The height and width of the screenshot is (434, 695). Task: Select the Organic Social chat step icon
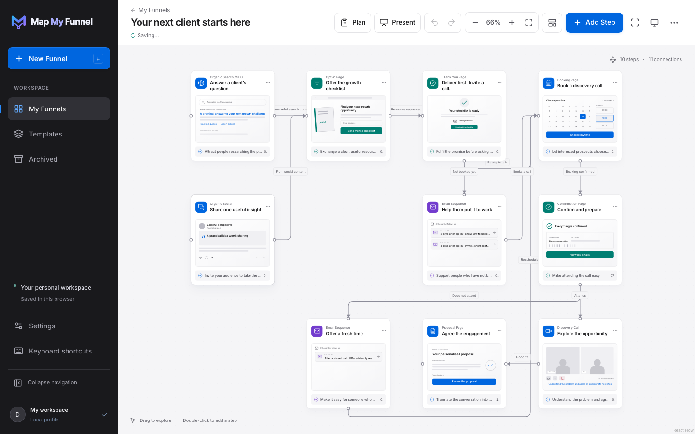coord(201,207)
